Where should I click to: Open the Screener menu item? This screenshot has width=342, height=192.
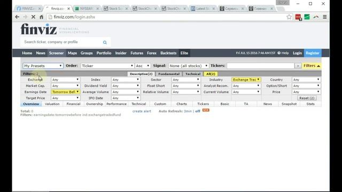[56, 53]
